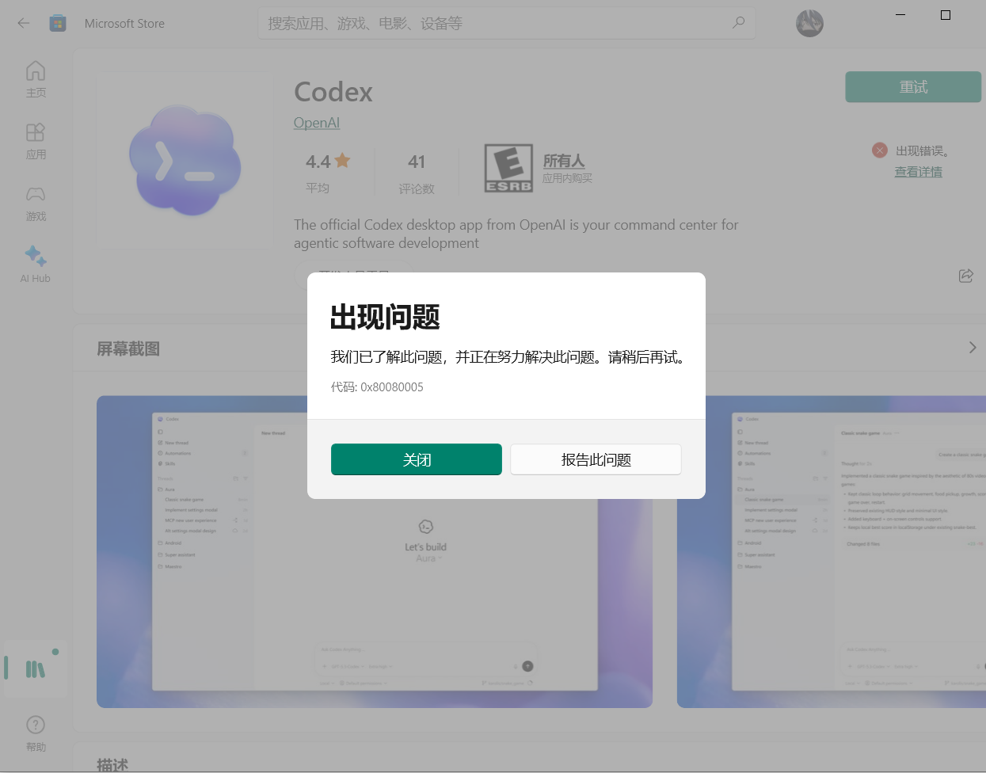Open the OpenAI publisher link
The height and width of the screenshot is (773, 986).
[317, 123]
